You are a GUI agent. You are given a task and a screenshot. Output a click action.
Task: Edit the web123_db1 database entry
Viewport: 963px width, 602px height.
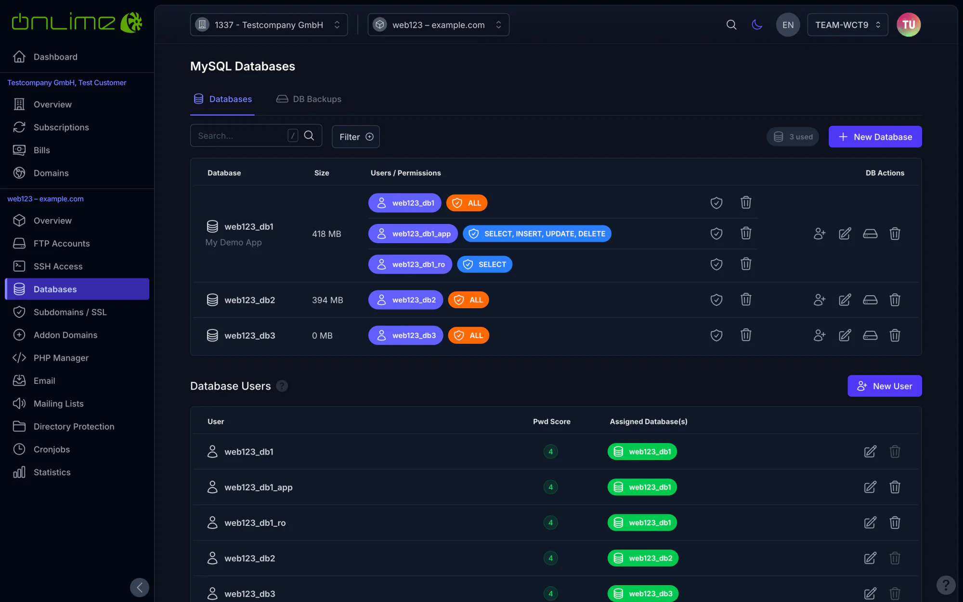[845, 234]
